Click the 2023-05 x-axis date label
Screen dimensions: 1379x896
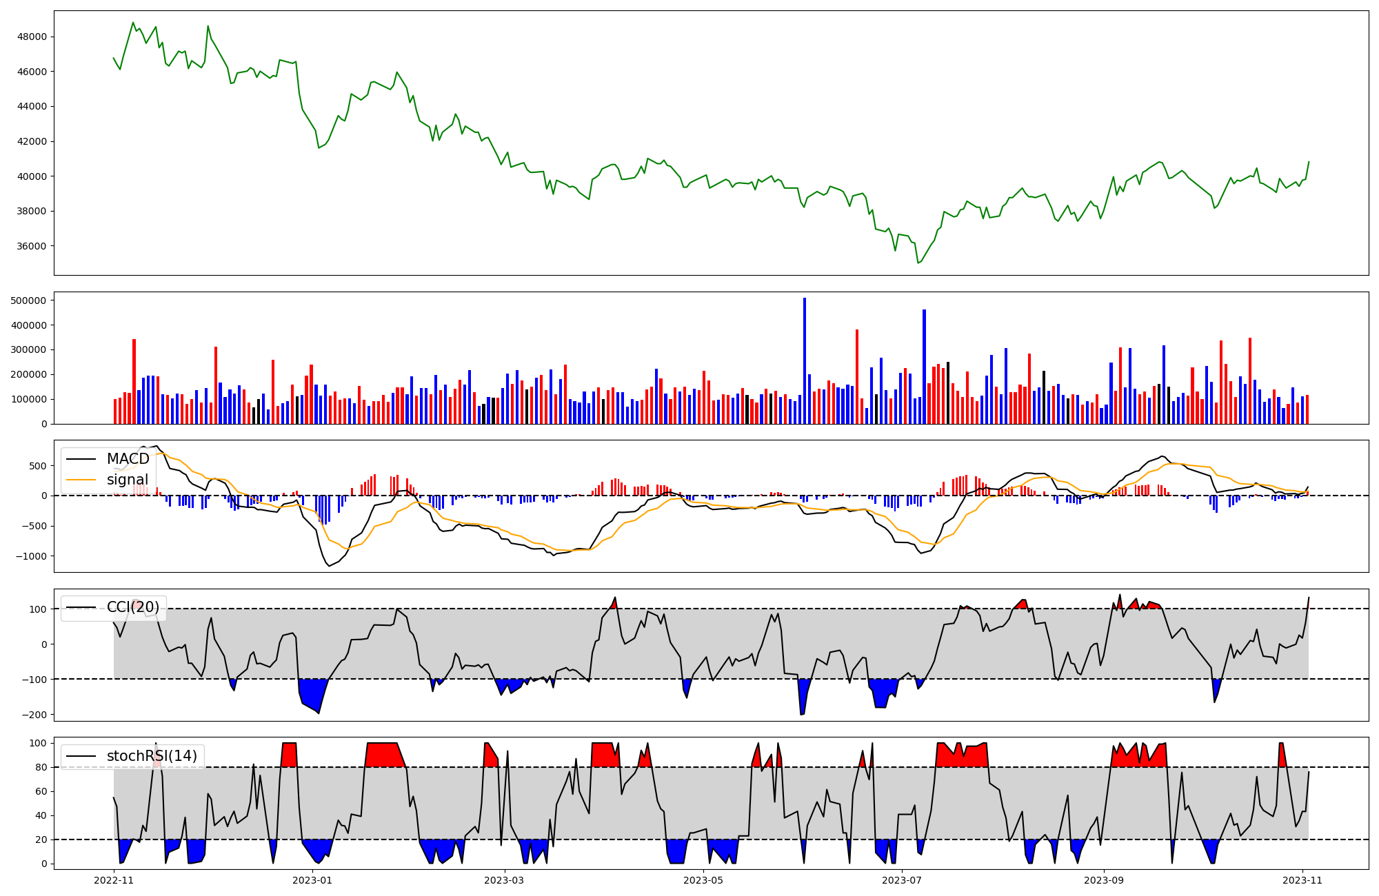click(x=703, y=880)
